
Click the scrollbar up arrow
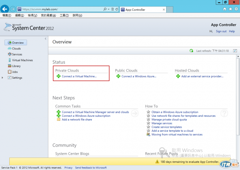click(238, 56)
